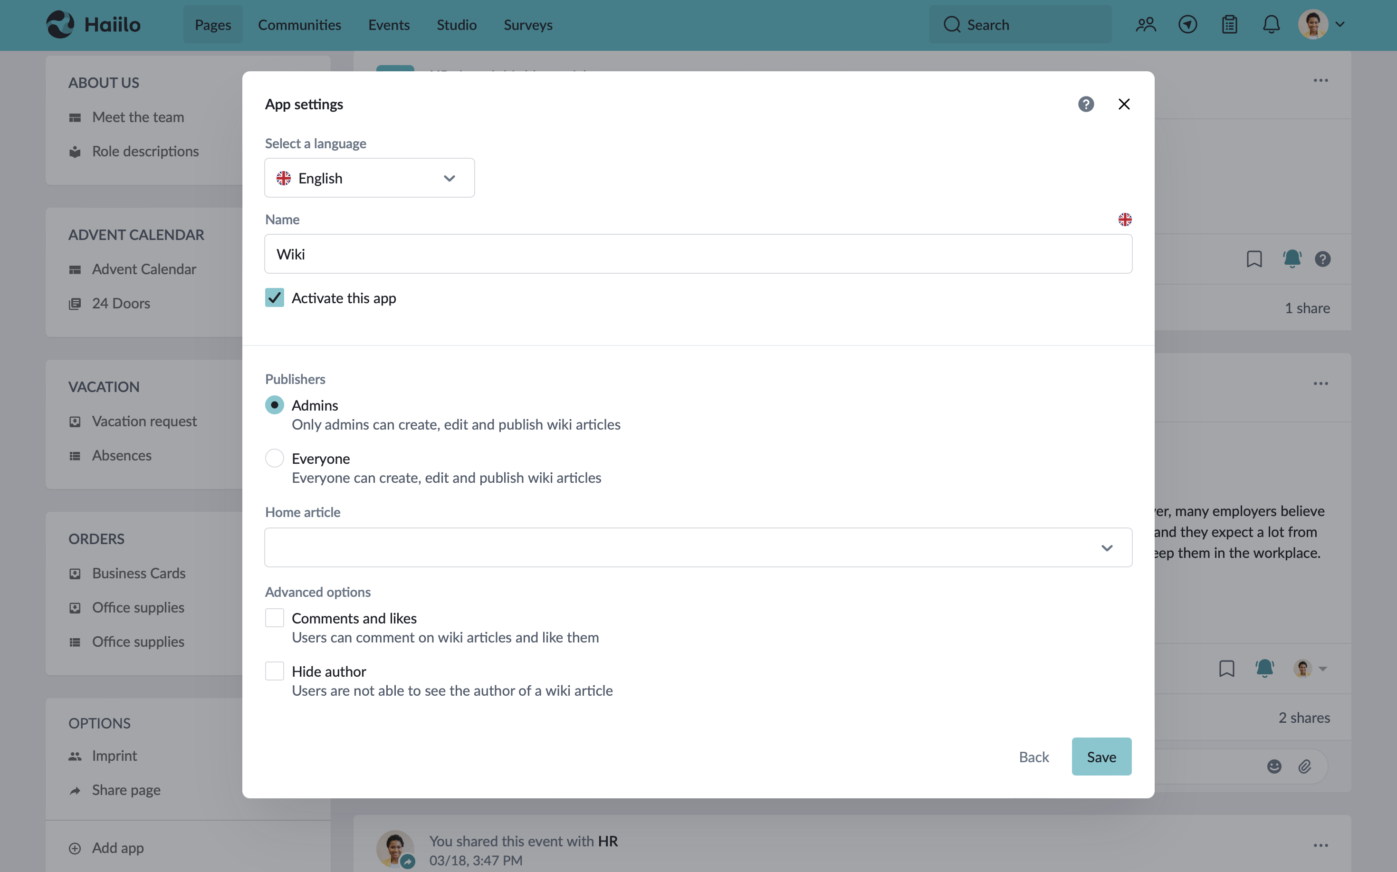The height and width of the screenshot is (872, 1397).
Task: Click the help icon in App settings
Action: [x=1086, y=104]
